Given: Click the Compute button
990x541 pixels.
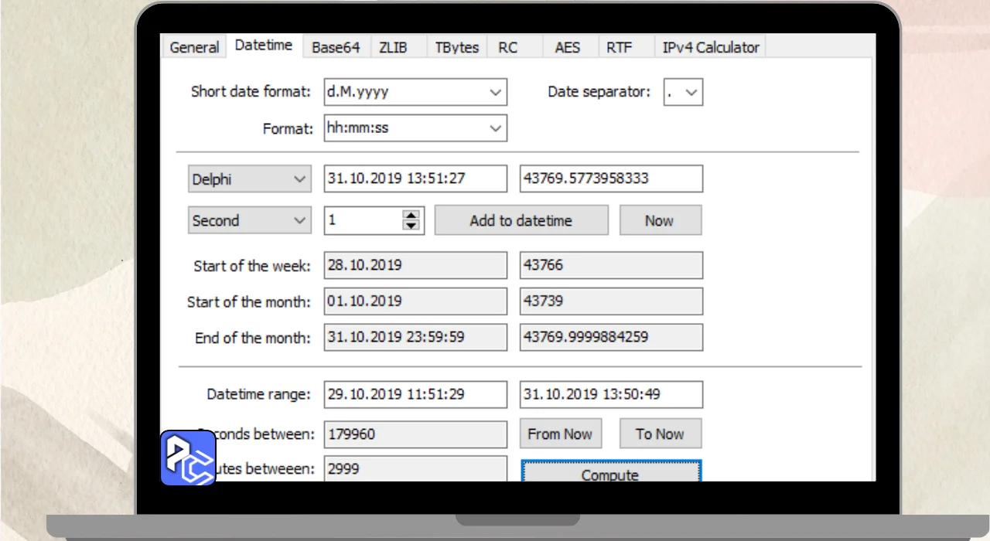Looking at the screenshot, I should tap(610, 472).
